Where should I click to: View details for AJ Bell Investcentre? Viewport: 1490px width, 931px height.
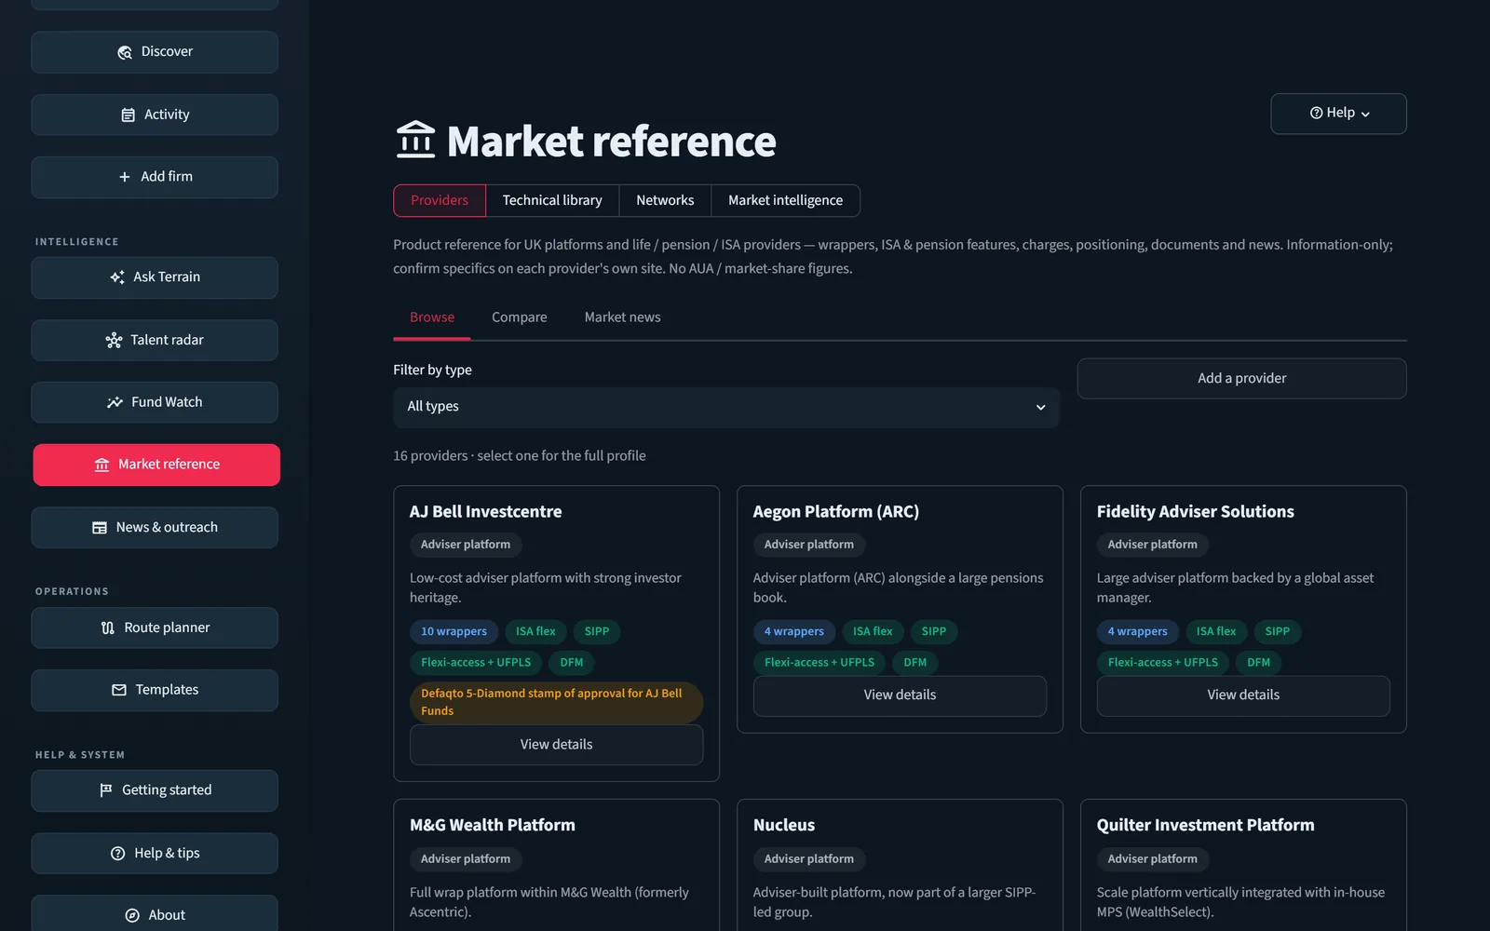click(556, 745)
